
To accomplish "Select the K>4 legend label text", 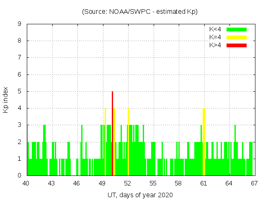I will (x=215, y=45).
